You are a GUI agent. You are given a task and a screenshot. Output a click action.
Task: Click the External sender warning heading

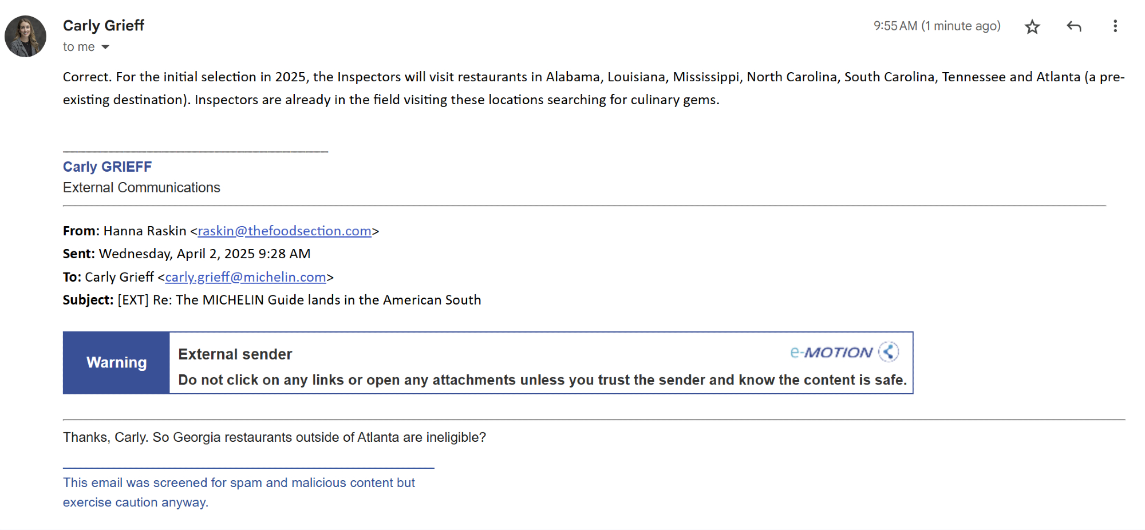point(235,354)
